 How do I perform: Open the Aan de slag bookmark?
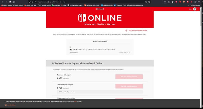click(29, 5)
